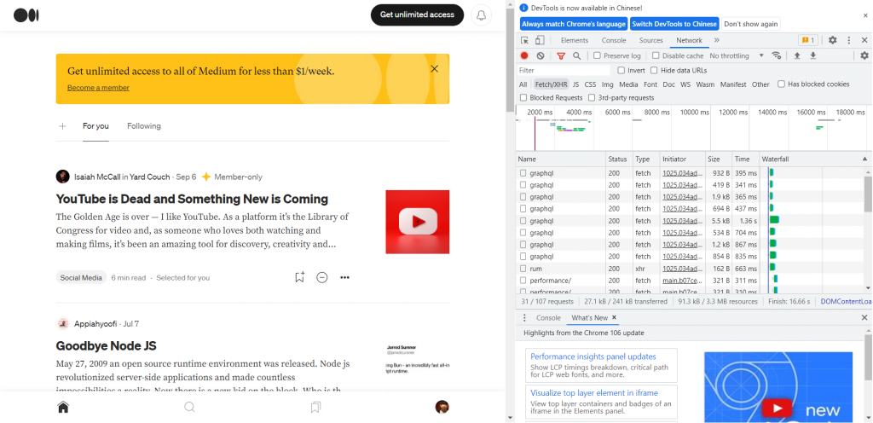Click Switch DevTools to Chinese

pyautogui.click(x=674, y=24)
